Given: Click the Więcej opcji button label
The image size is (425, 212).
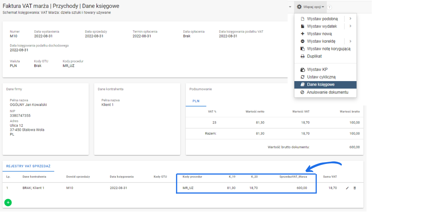Looking at the screenshot, I should coord(312,7).
